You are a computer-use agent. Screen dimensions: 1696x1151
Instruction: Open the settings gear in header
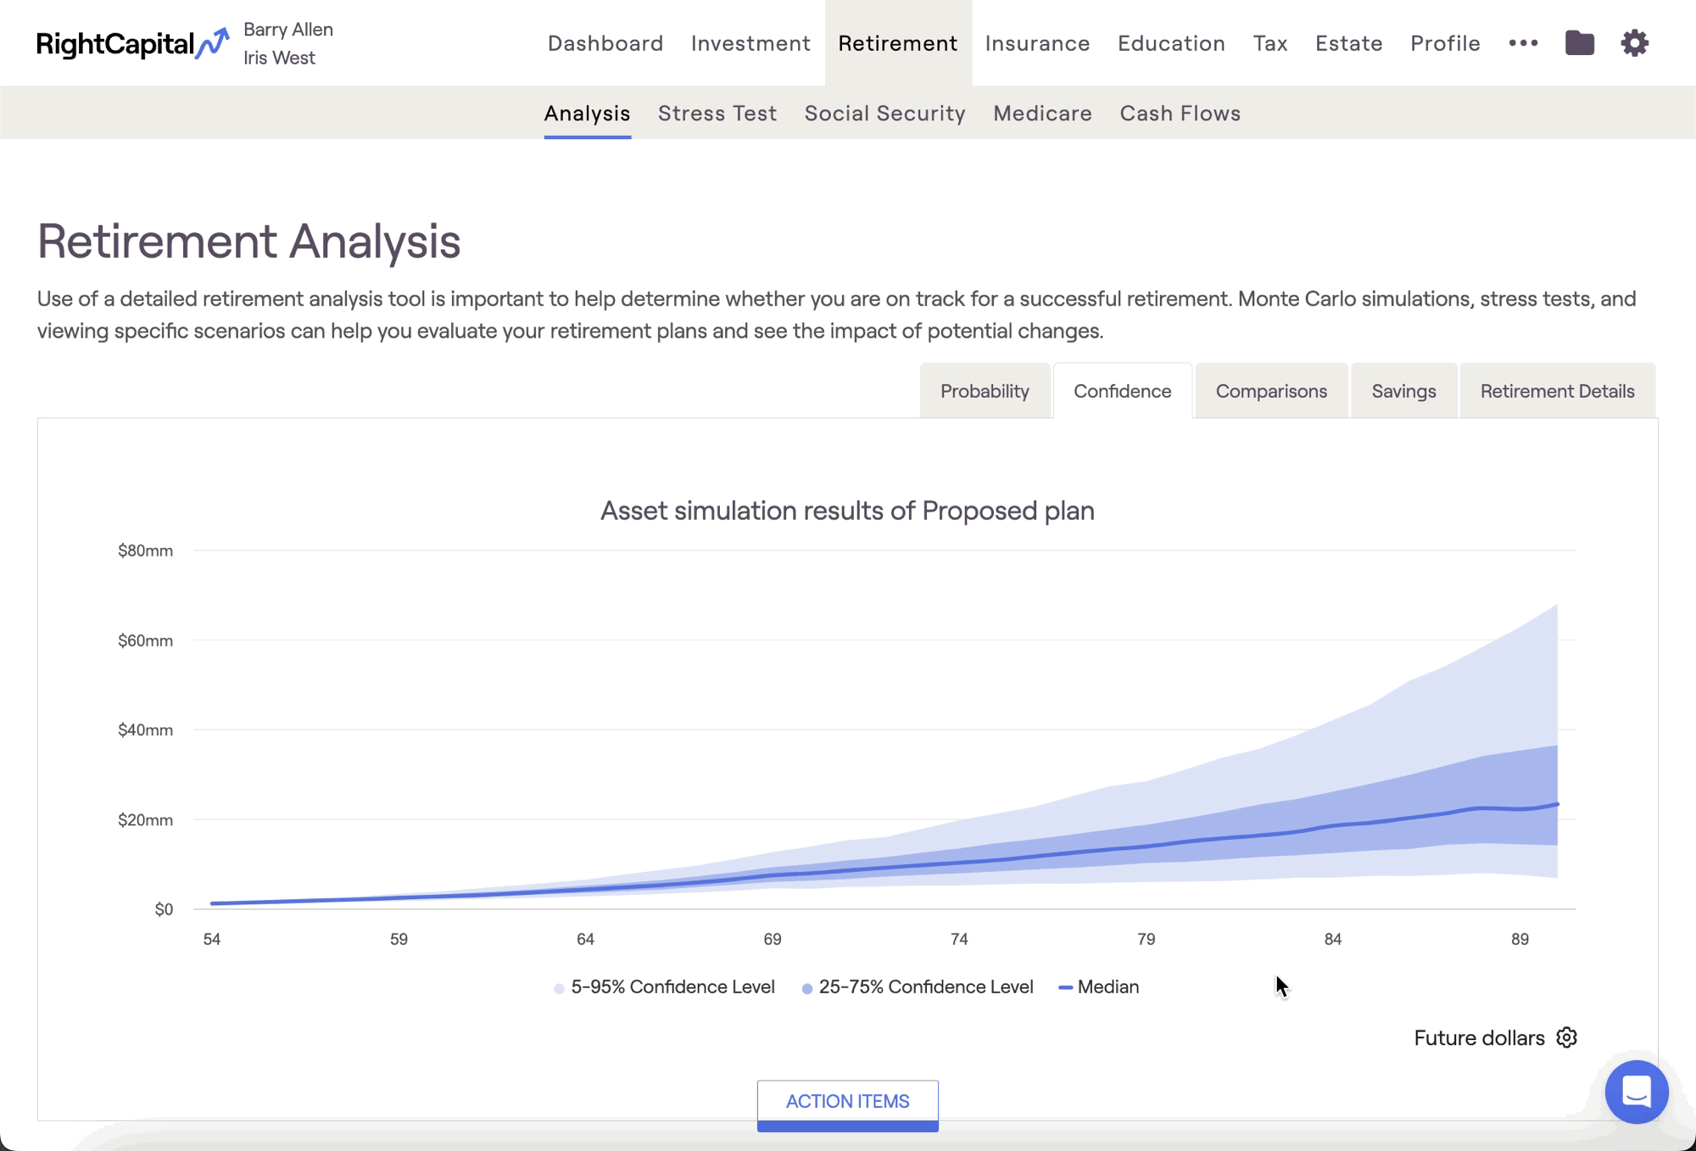(x=1634, y=42)
